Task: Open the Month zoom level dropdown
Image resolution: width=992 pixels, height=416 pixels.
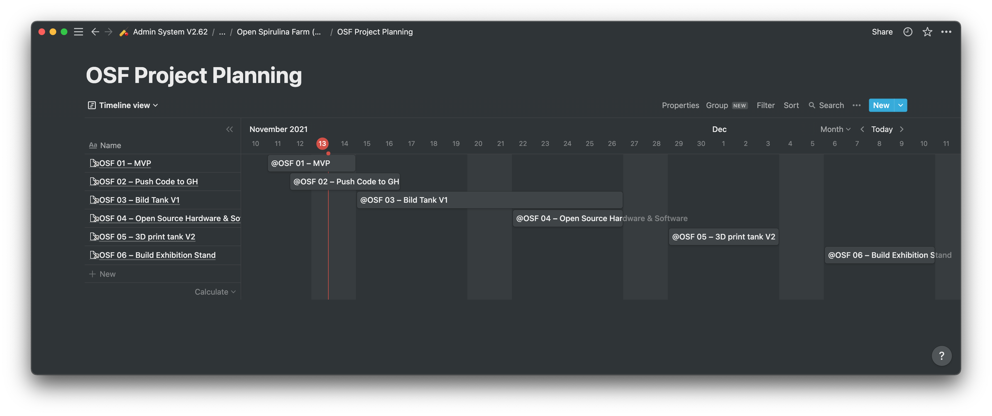Action: pos(835,129)
